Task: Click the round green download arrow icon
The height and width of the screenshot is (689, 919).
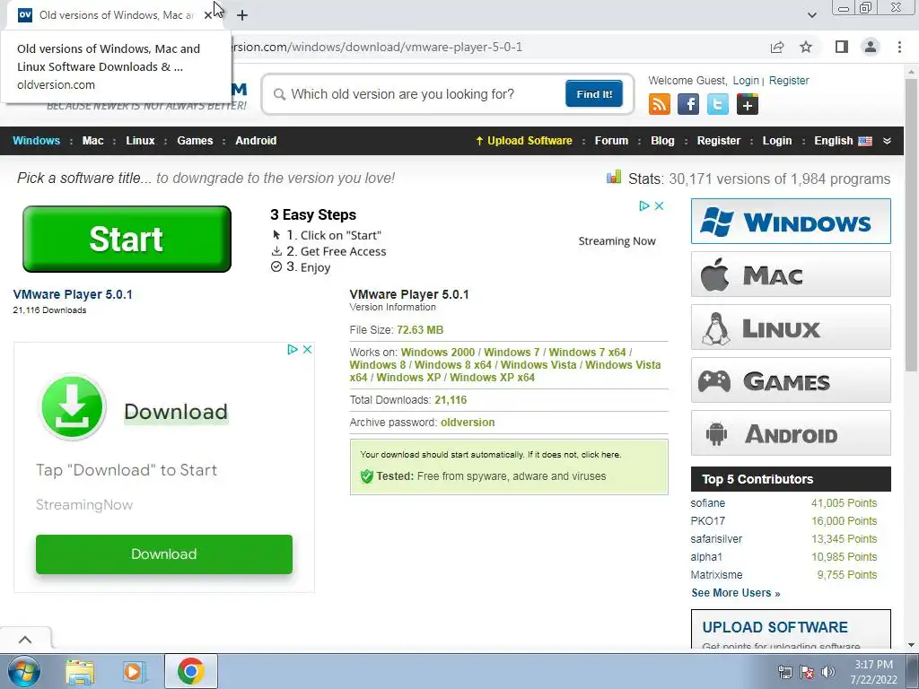Action: click(73, 407)
